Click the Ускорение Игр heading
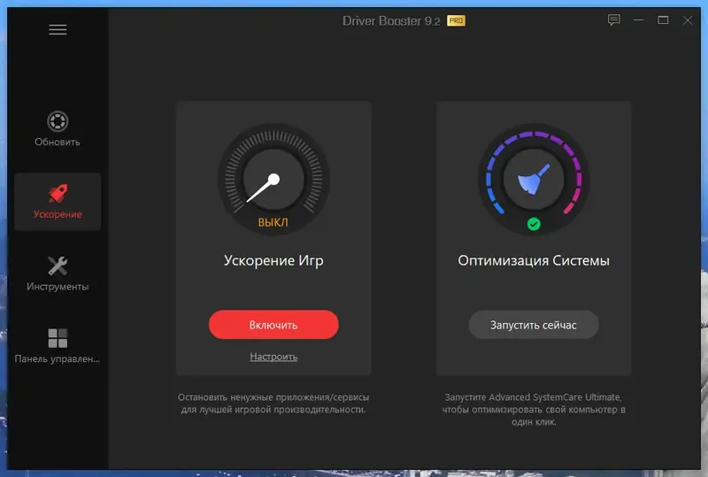 273,261
